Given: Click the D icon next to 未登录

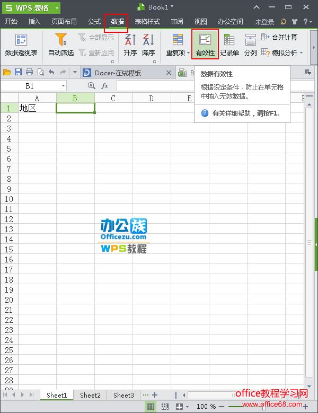Looking at the screenshot, I should (x=283, y=22).
